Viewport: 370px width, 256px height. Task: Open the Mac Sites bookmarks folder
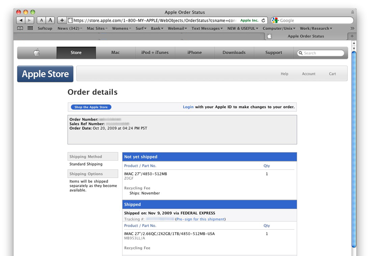tap(97, 28)
